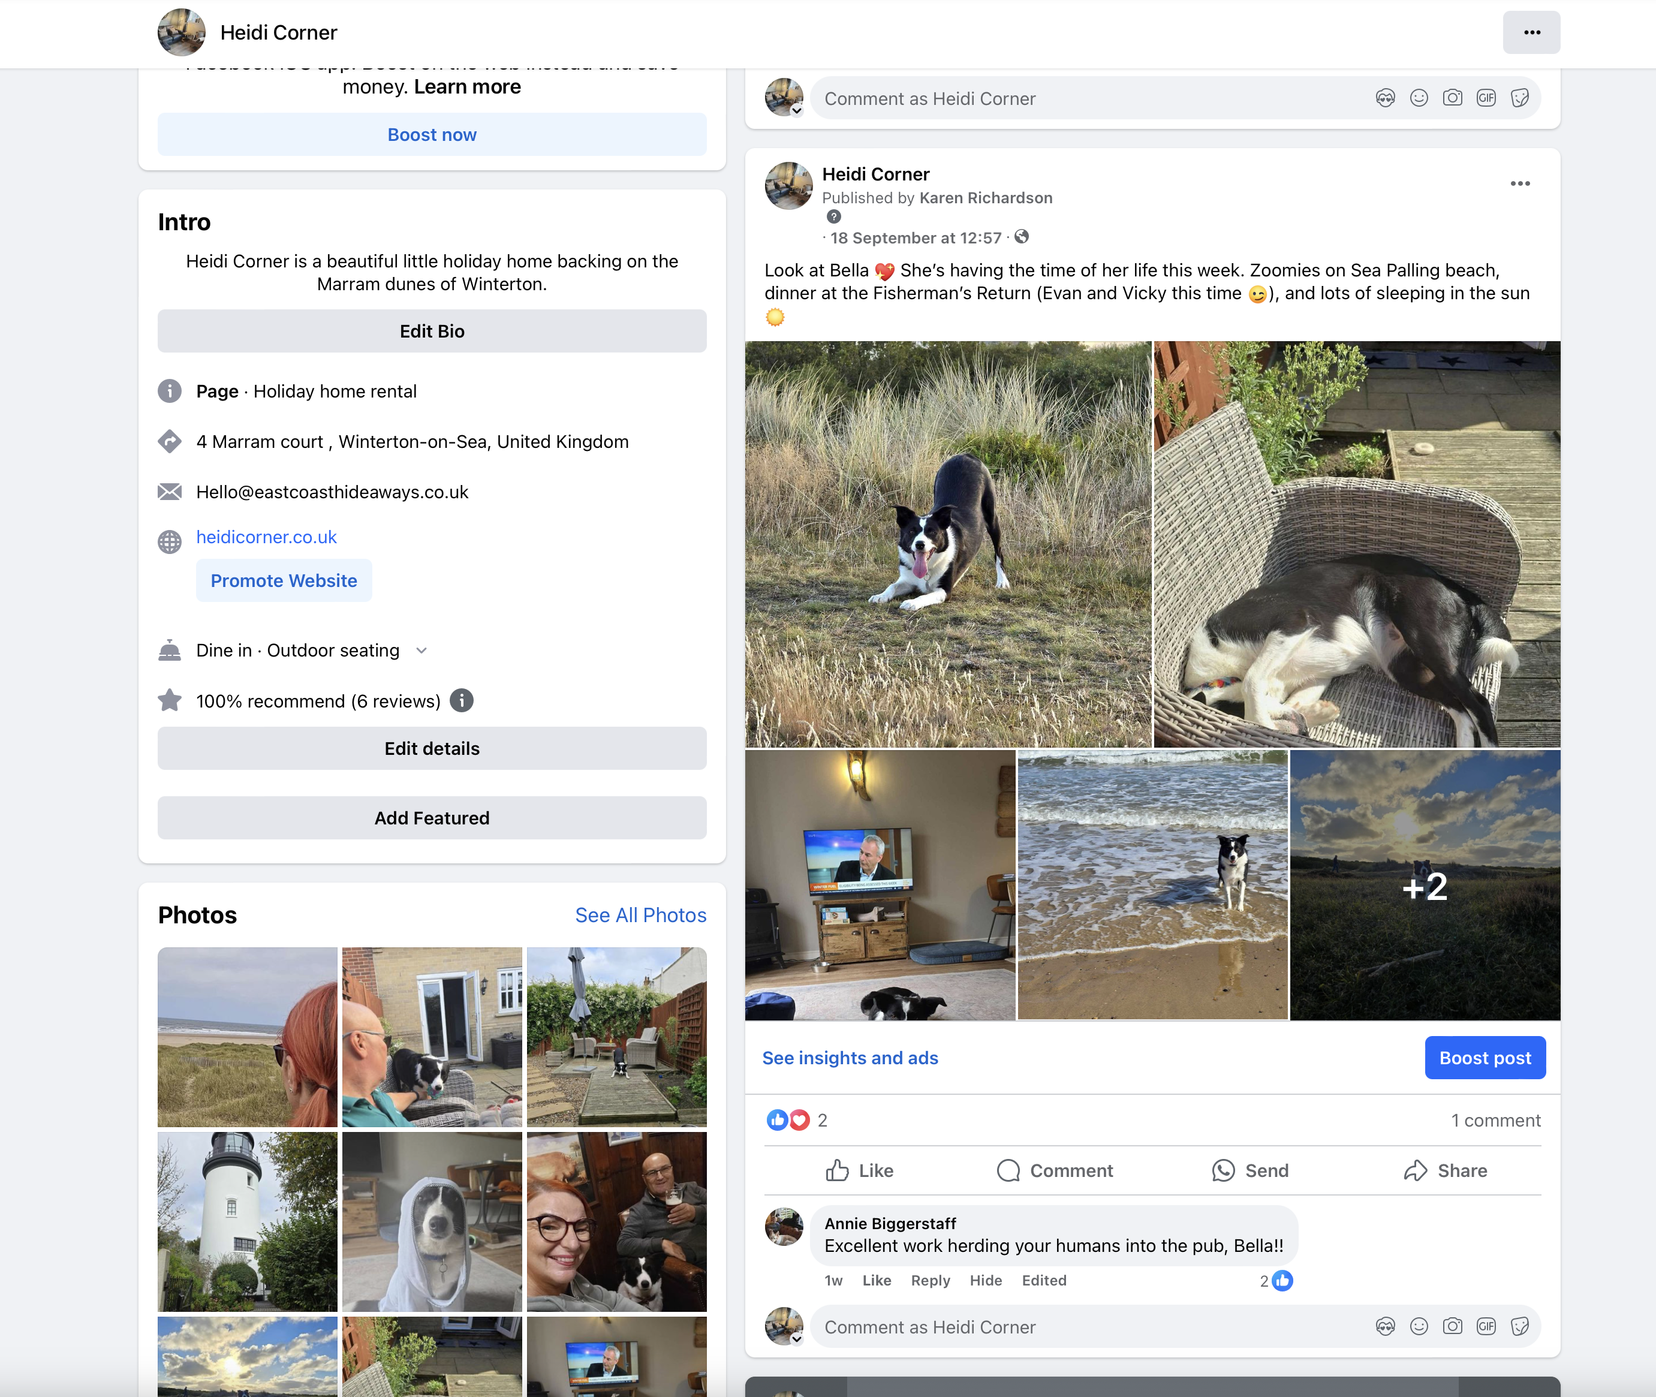Click the heart reaction icon below the post
1656x1397 pixels.
[799, 1120]
